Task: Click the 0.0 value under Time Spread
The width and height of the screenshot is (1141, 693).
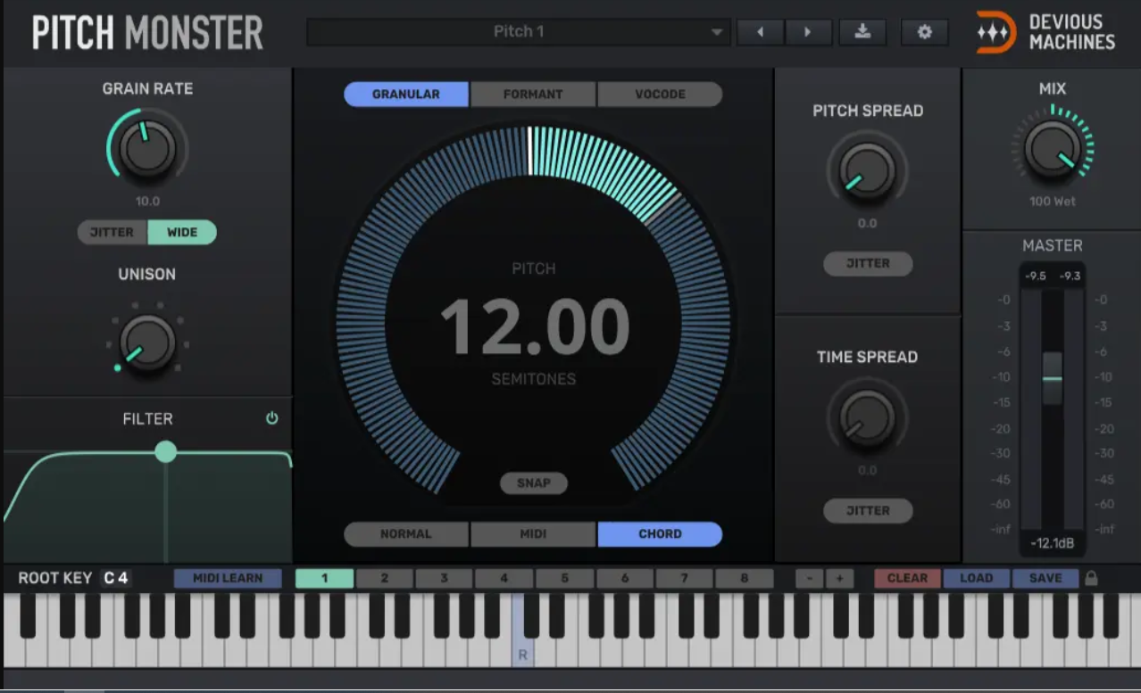Action: 868,471
